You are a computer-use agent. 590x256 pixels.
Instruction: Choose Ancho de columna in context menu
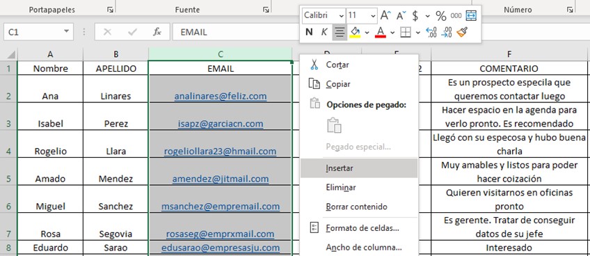point(359,248)
